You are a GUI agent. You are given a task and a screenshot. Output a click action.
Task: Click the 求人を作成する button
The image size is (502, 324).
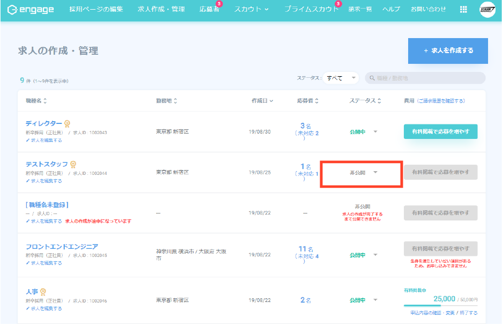click(448, 51)
